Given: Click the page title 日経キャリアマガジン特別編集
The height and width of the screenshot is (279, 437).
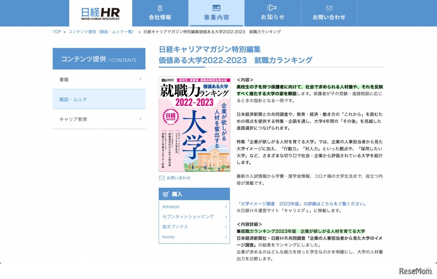Looking at the screenshot, I should click(210, 49).
